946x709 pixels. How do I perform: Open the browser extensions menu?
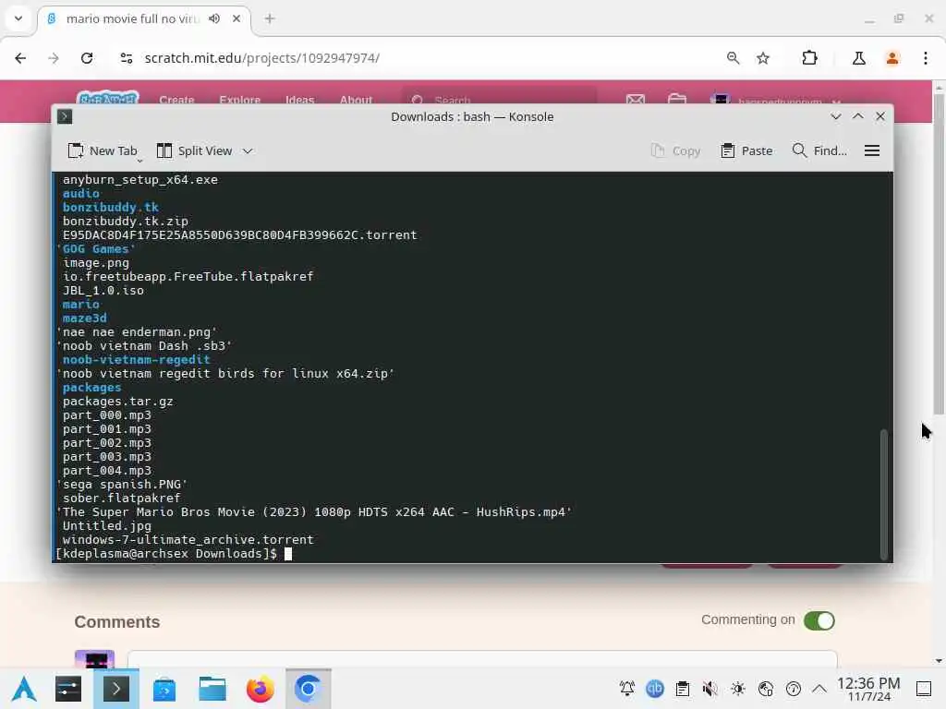tap(809, 58)
